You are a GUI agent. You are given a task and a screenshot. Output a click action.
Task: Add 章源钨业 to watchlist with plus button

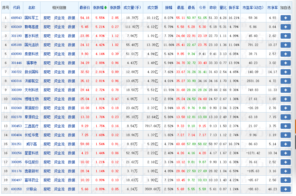(x=286, y=117)
